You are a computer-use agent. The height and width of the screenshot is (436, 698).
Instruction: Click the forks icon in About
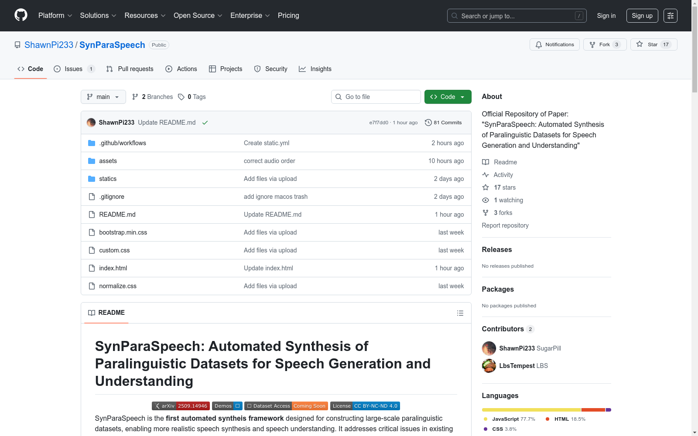tap(486, 213)
